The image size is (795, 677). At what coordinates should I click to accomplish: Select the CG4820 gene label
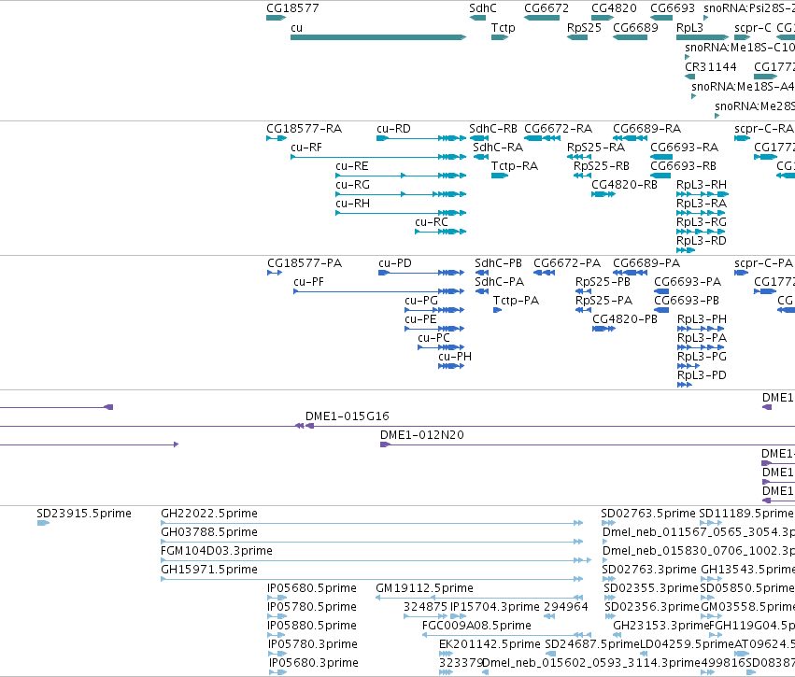(614, 8)
